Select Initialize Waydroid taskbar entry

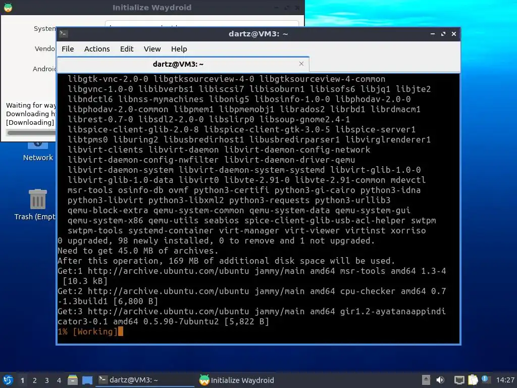pyautogui.click(x=237, y=380)
